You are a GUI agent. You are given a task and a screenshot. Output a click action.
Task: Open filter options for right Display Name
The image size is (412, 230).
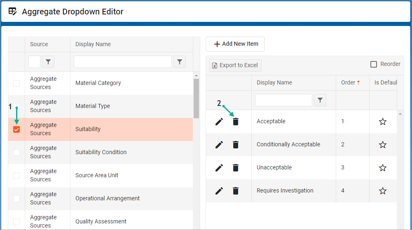click(x=320, y=100)
